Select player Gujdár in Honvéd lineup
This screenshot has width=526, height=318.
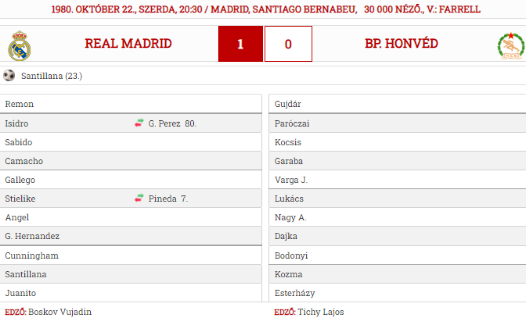pos(288,104)
